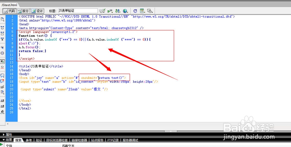
Task: Click the Expand All icon
Action: coord(2,39)
